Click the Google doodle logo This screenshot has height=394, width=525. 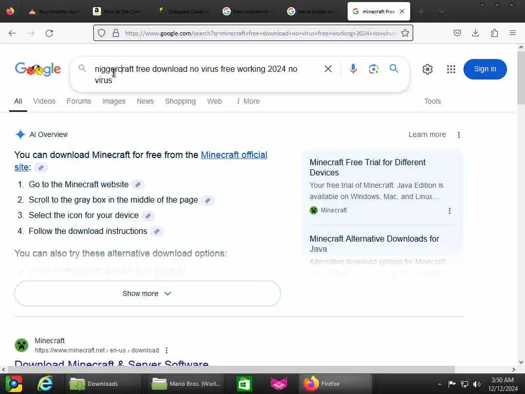[38, 69]
